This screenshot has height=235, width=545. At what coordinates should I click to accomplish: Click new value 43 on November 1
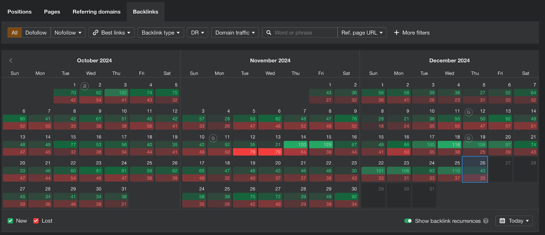click(x=321, y=93)
